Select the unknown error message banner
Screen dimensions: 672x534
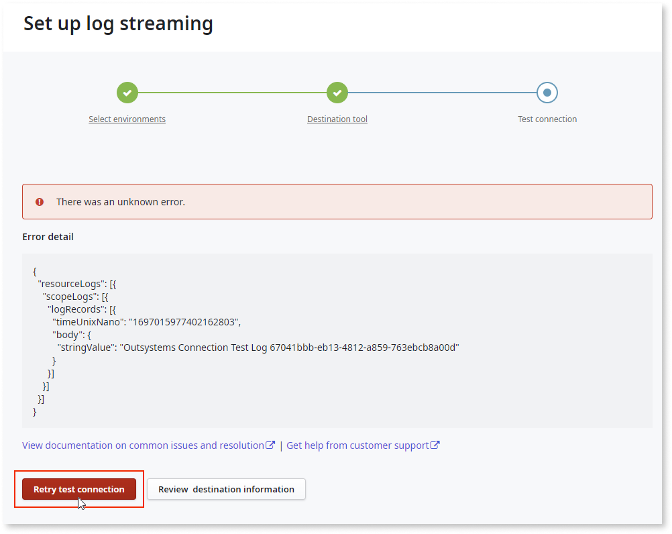(335, 201)
